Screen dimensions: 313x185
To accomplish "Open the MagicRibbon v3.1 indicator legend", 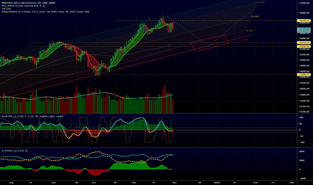I will 46,11.
